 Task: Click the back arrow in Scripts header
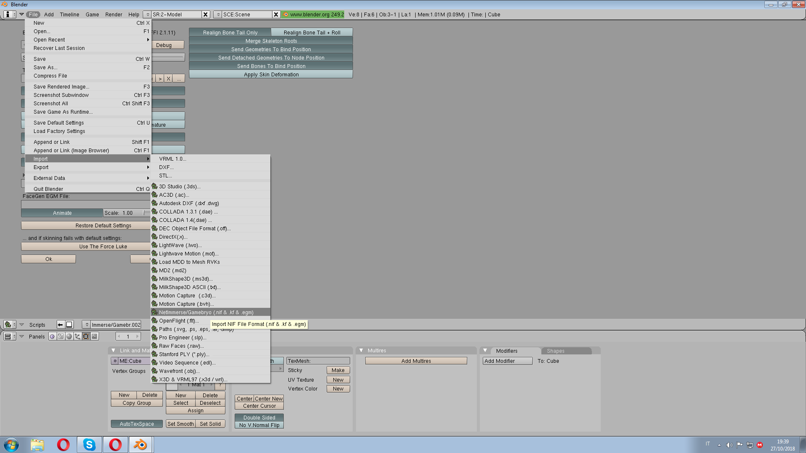[60, 325]
